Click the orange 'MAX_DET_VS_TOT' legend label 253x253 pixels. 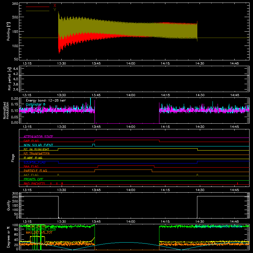(39, 232)
